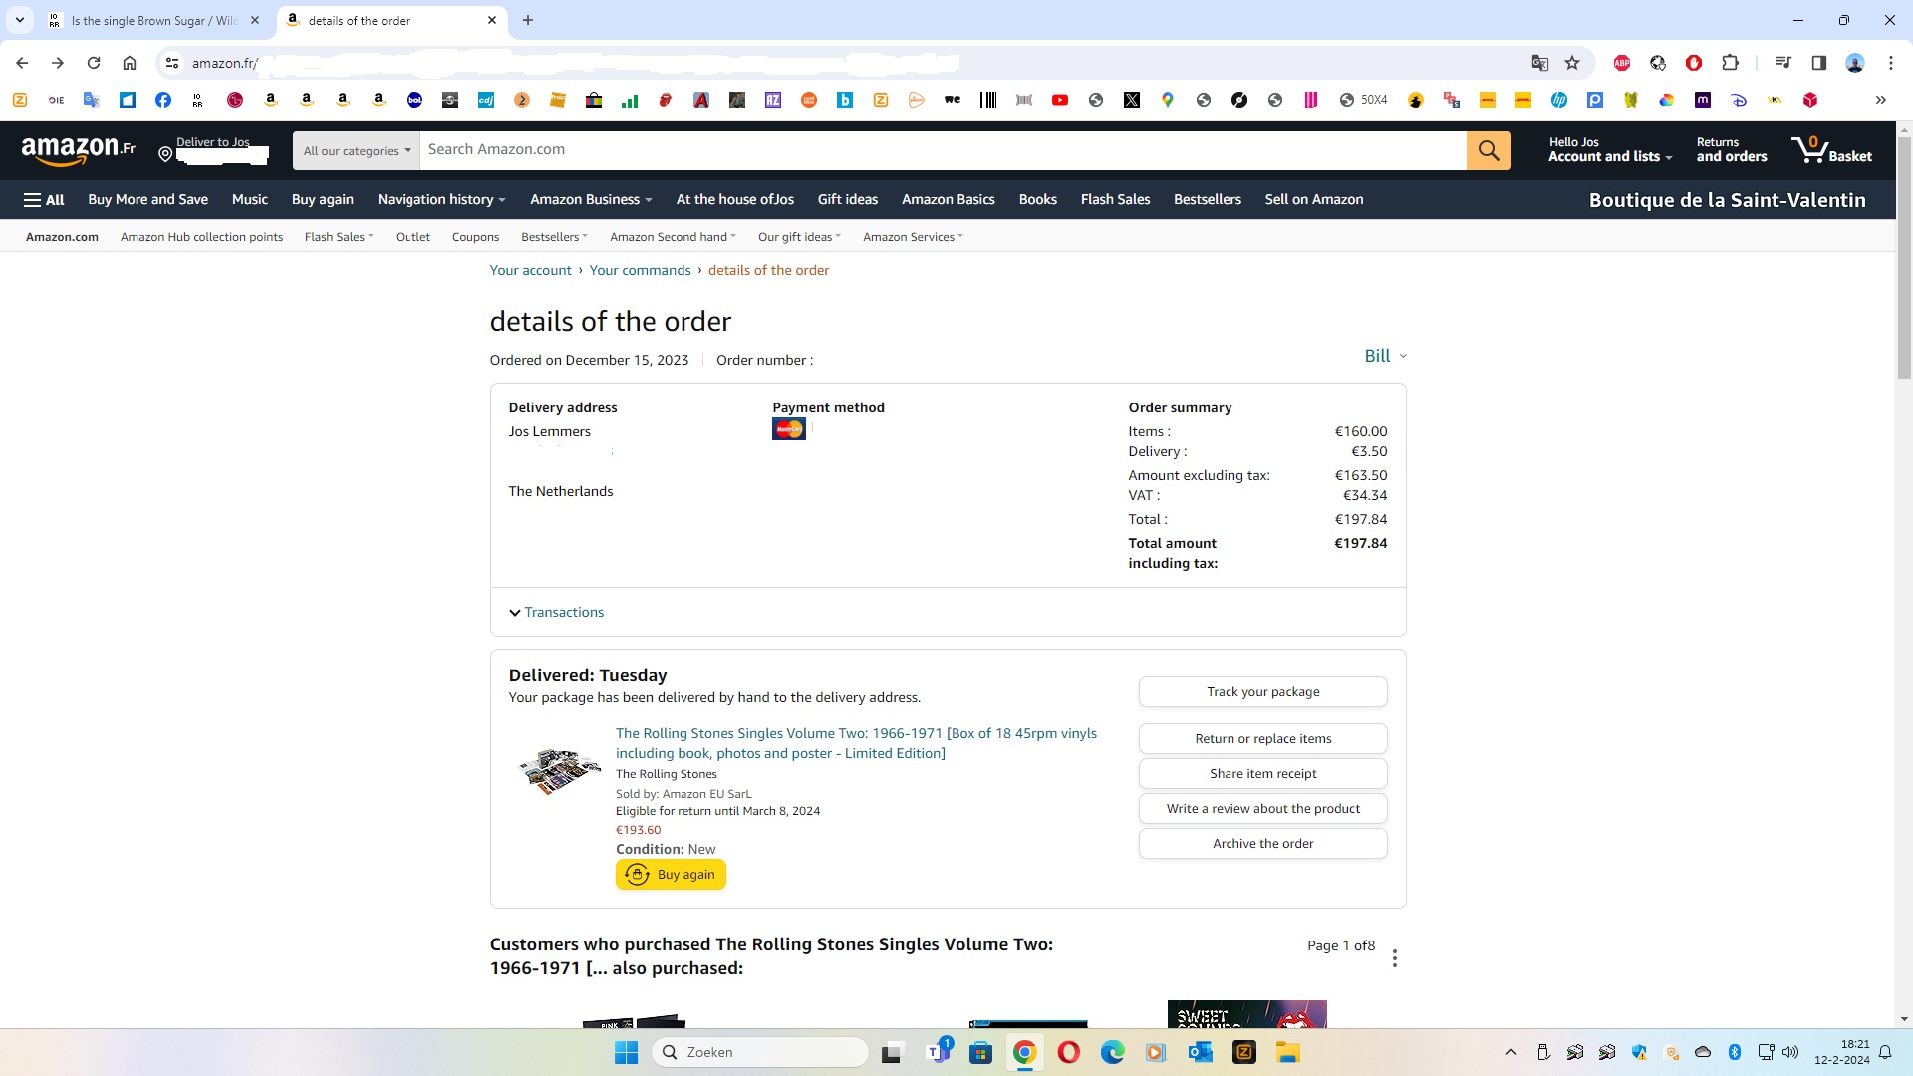Open the Books nav item

[x=1038, y=200]
